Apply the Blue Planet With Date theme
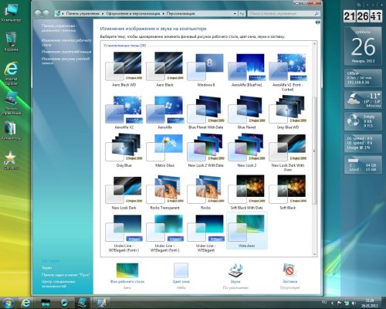Screen dimensions: 386x309 [x=205, y=113]
